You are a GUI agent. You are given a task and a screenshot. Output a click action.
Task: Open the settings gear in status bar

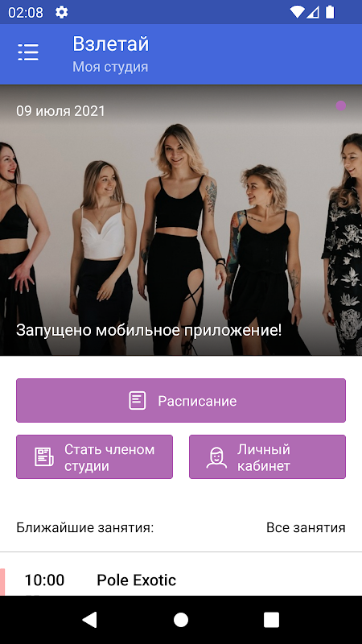[x=62, y=12]
